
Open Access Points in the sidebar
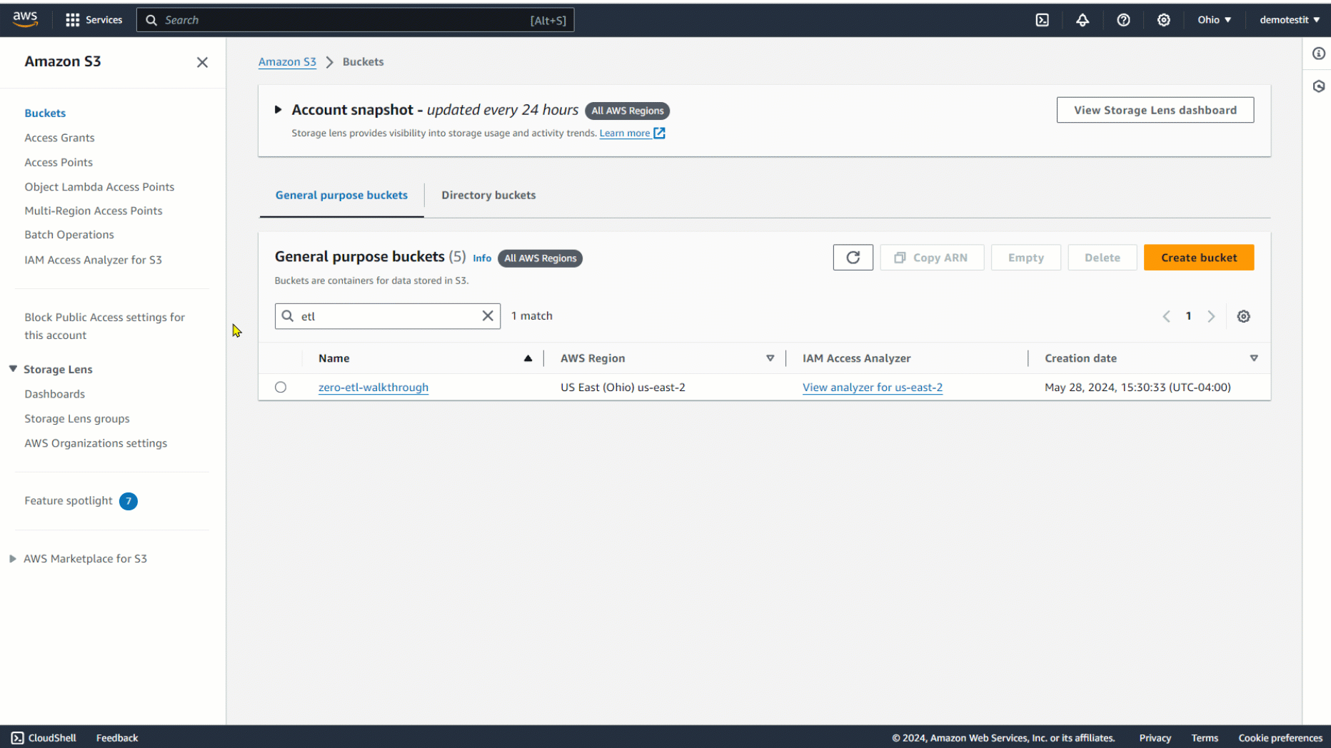(59, 163)
